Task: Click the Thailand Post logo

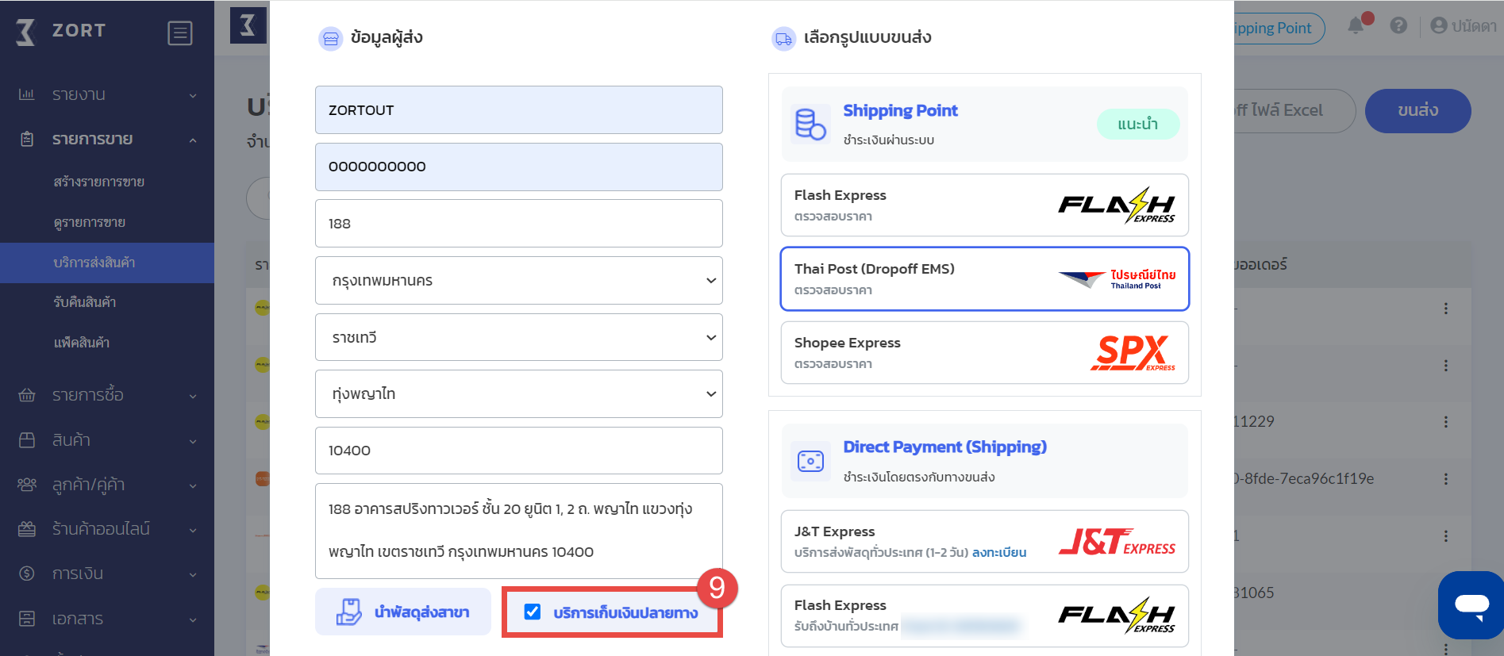Action: [1117, 279]
